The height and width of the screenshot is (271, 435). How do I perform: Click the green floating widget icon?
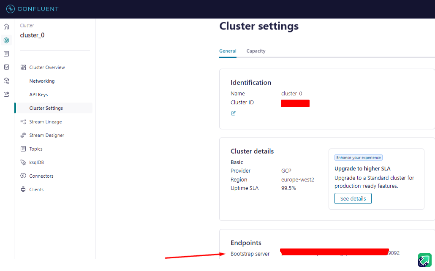point(425,260)
